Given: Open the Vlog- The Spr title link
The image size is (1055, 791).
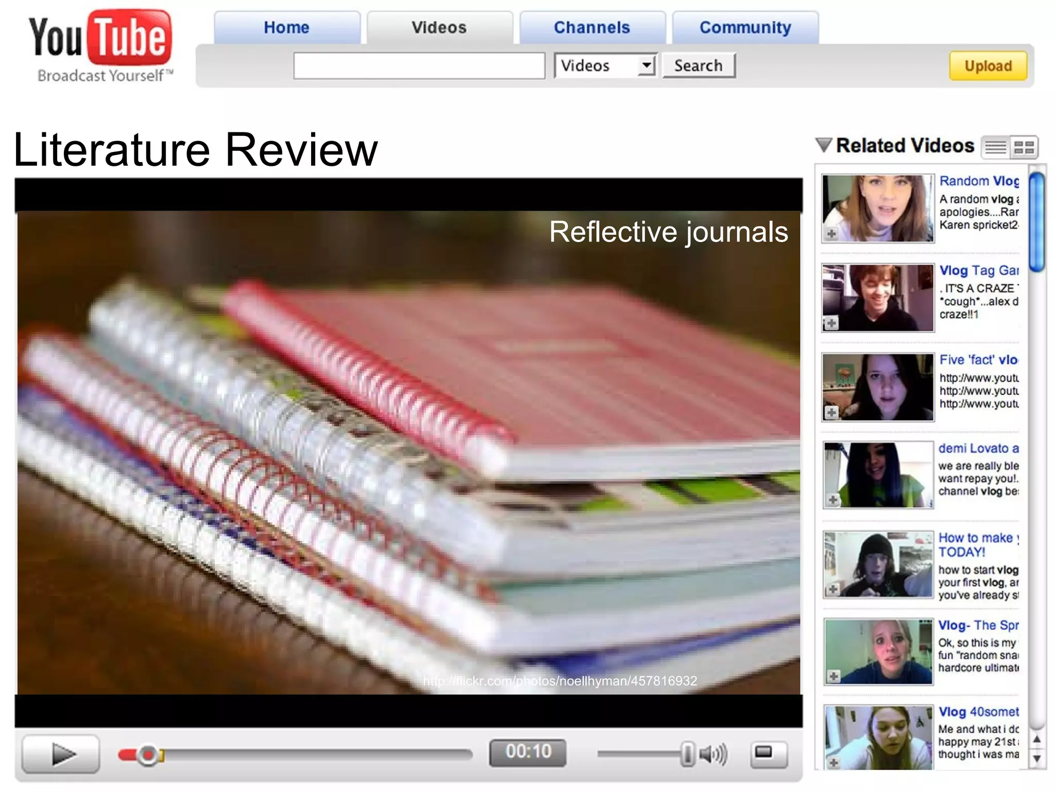Looking at the screenshot, I should 978,626.
